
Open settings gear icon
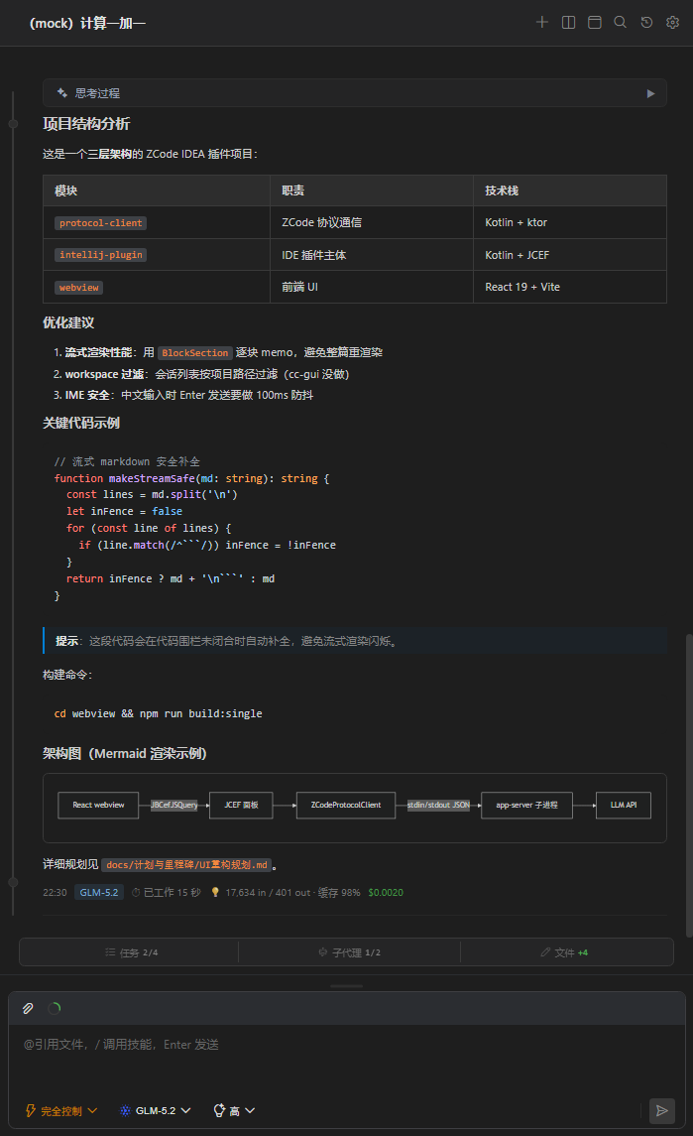[x=673, y=23]
